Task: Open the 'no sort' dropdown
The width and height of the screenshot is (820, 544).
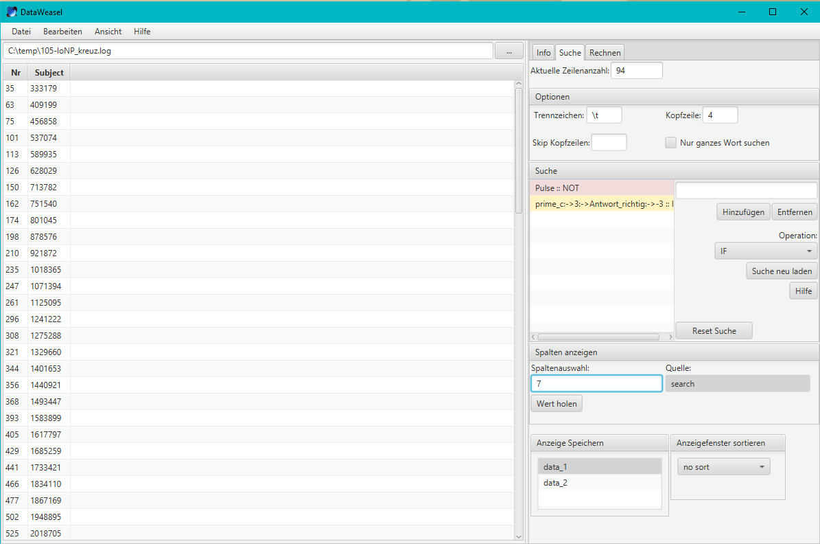Action: click(724, 467)
